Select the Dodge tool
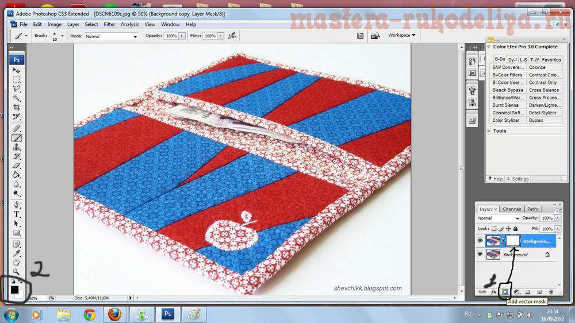This screenshot has height=323, width=575. pyautogui.click(x=16, y=194)
